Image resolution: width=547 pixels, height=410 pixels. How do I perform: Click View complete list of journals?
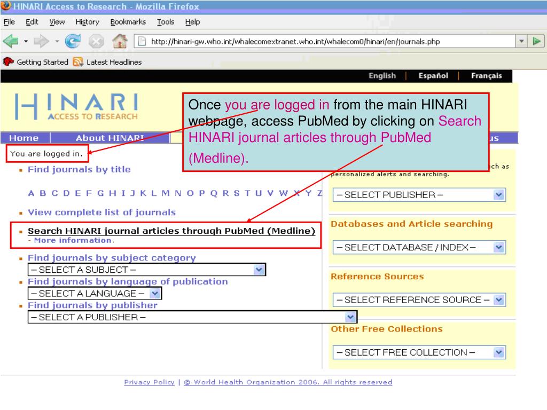tap(101, 212)
